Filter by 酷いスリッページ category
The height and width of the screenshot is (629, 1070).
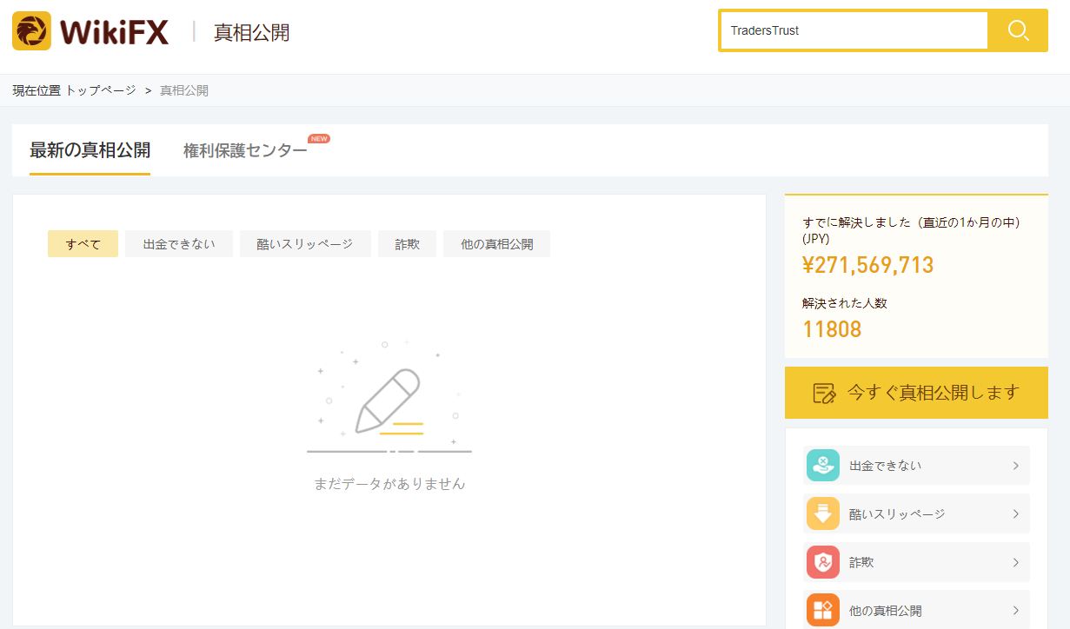[305, 244]
